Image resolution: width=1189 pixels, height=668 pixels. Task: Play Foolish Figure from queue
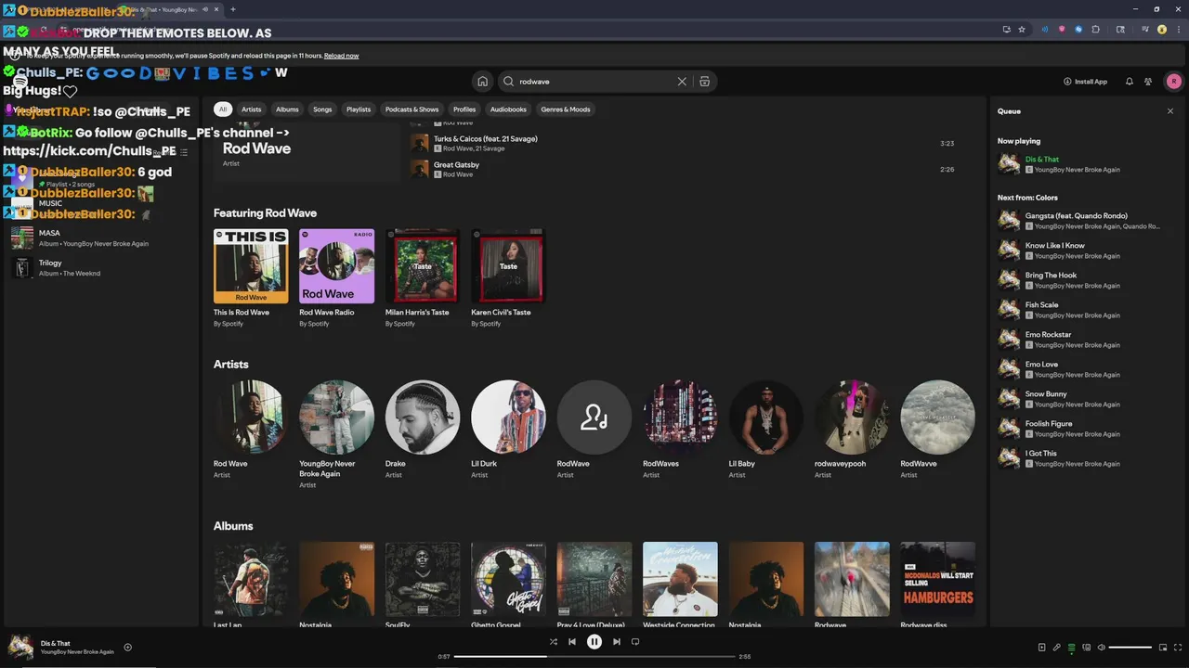coord(1084,429)
